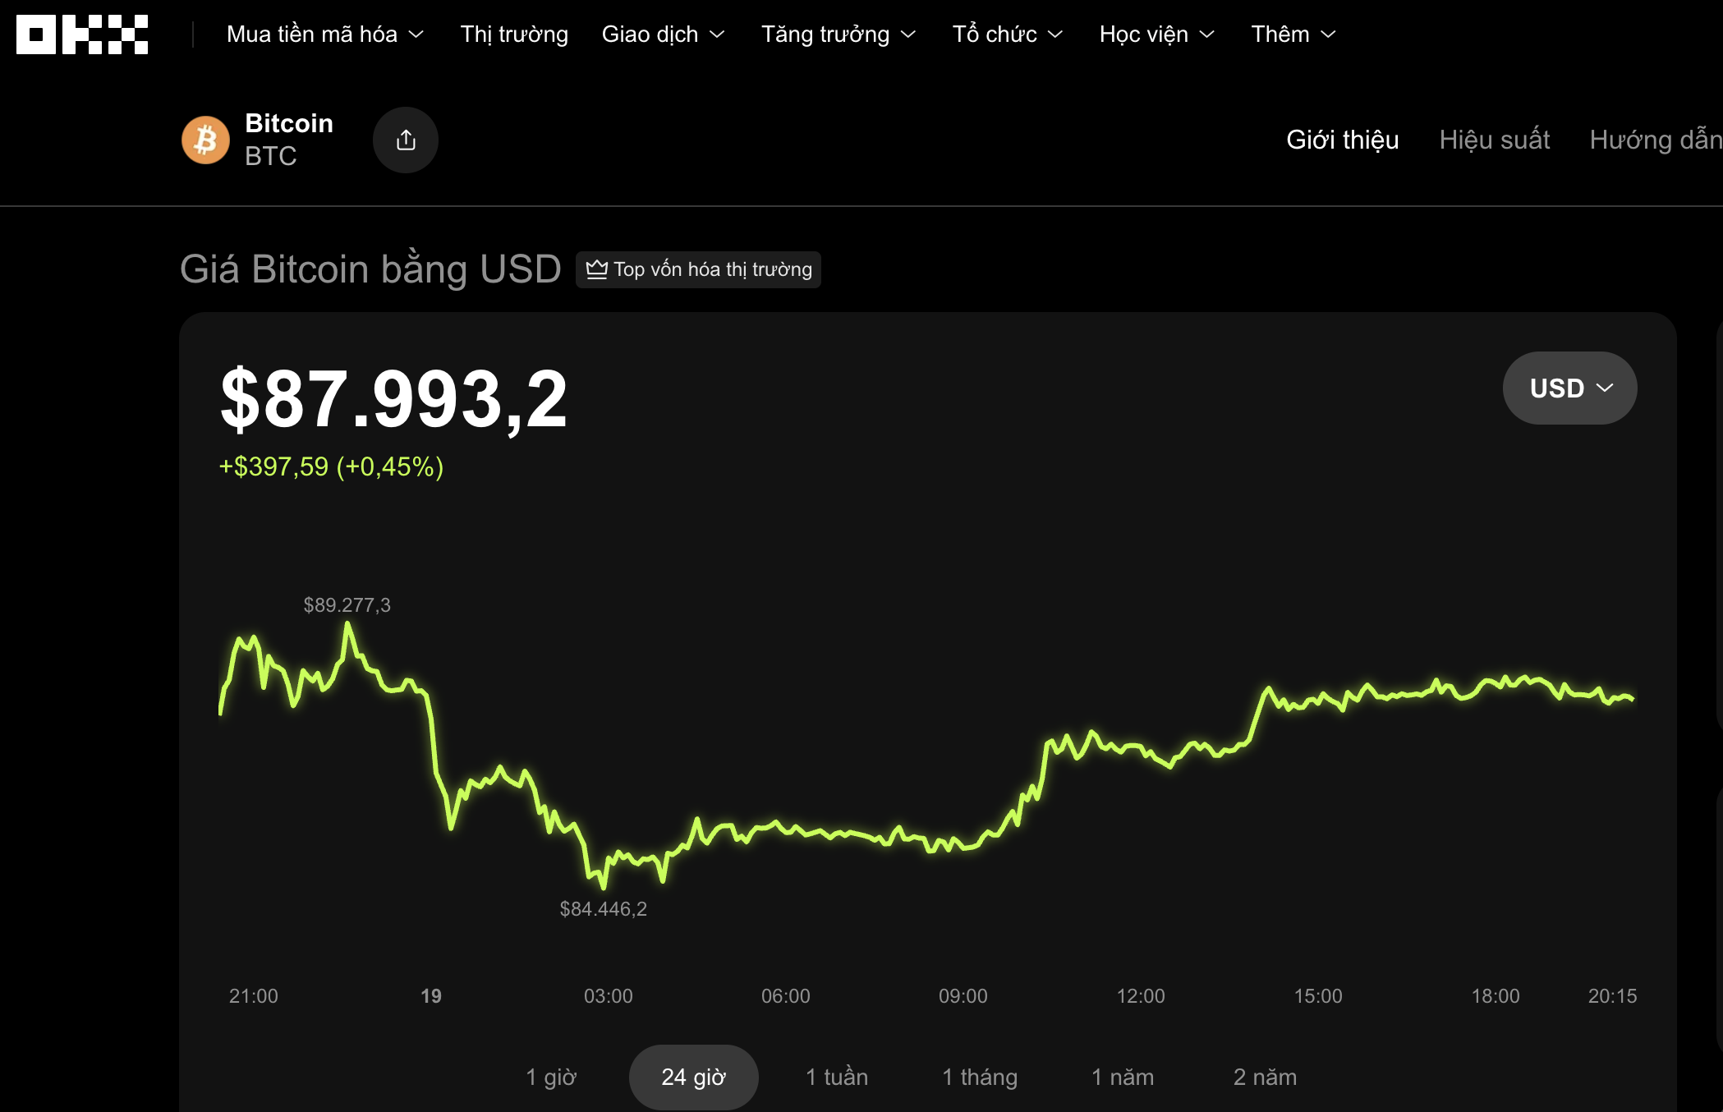Open the USD currency selector
Image resolution: width=1723 pixels, height=1112 pixels.
[1569, 388]
